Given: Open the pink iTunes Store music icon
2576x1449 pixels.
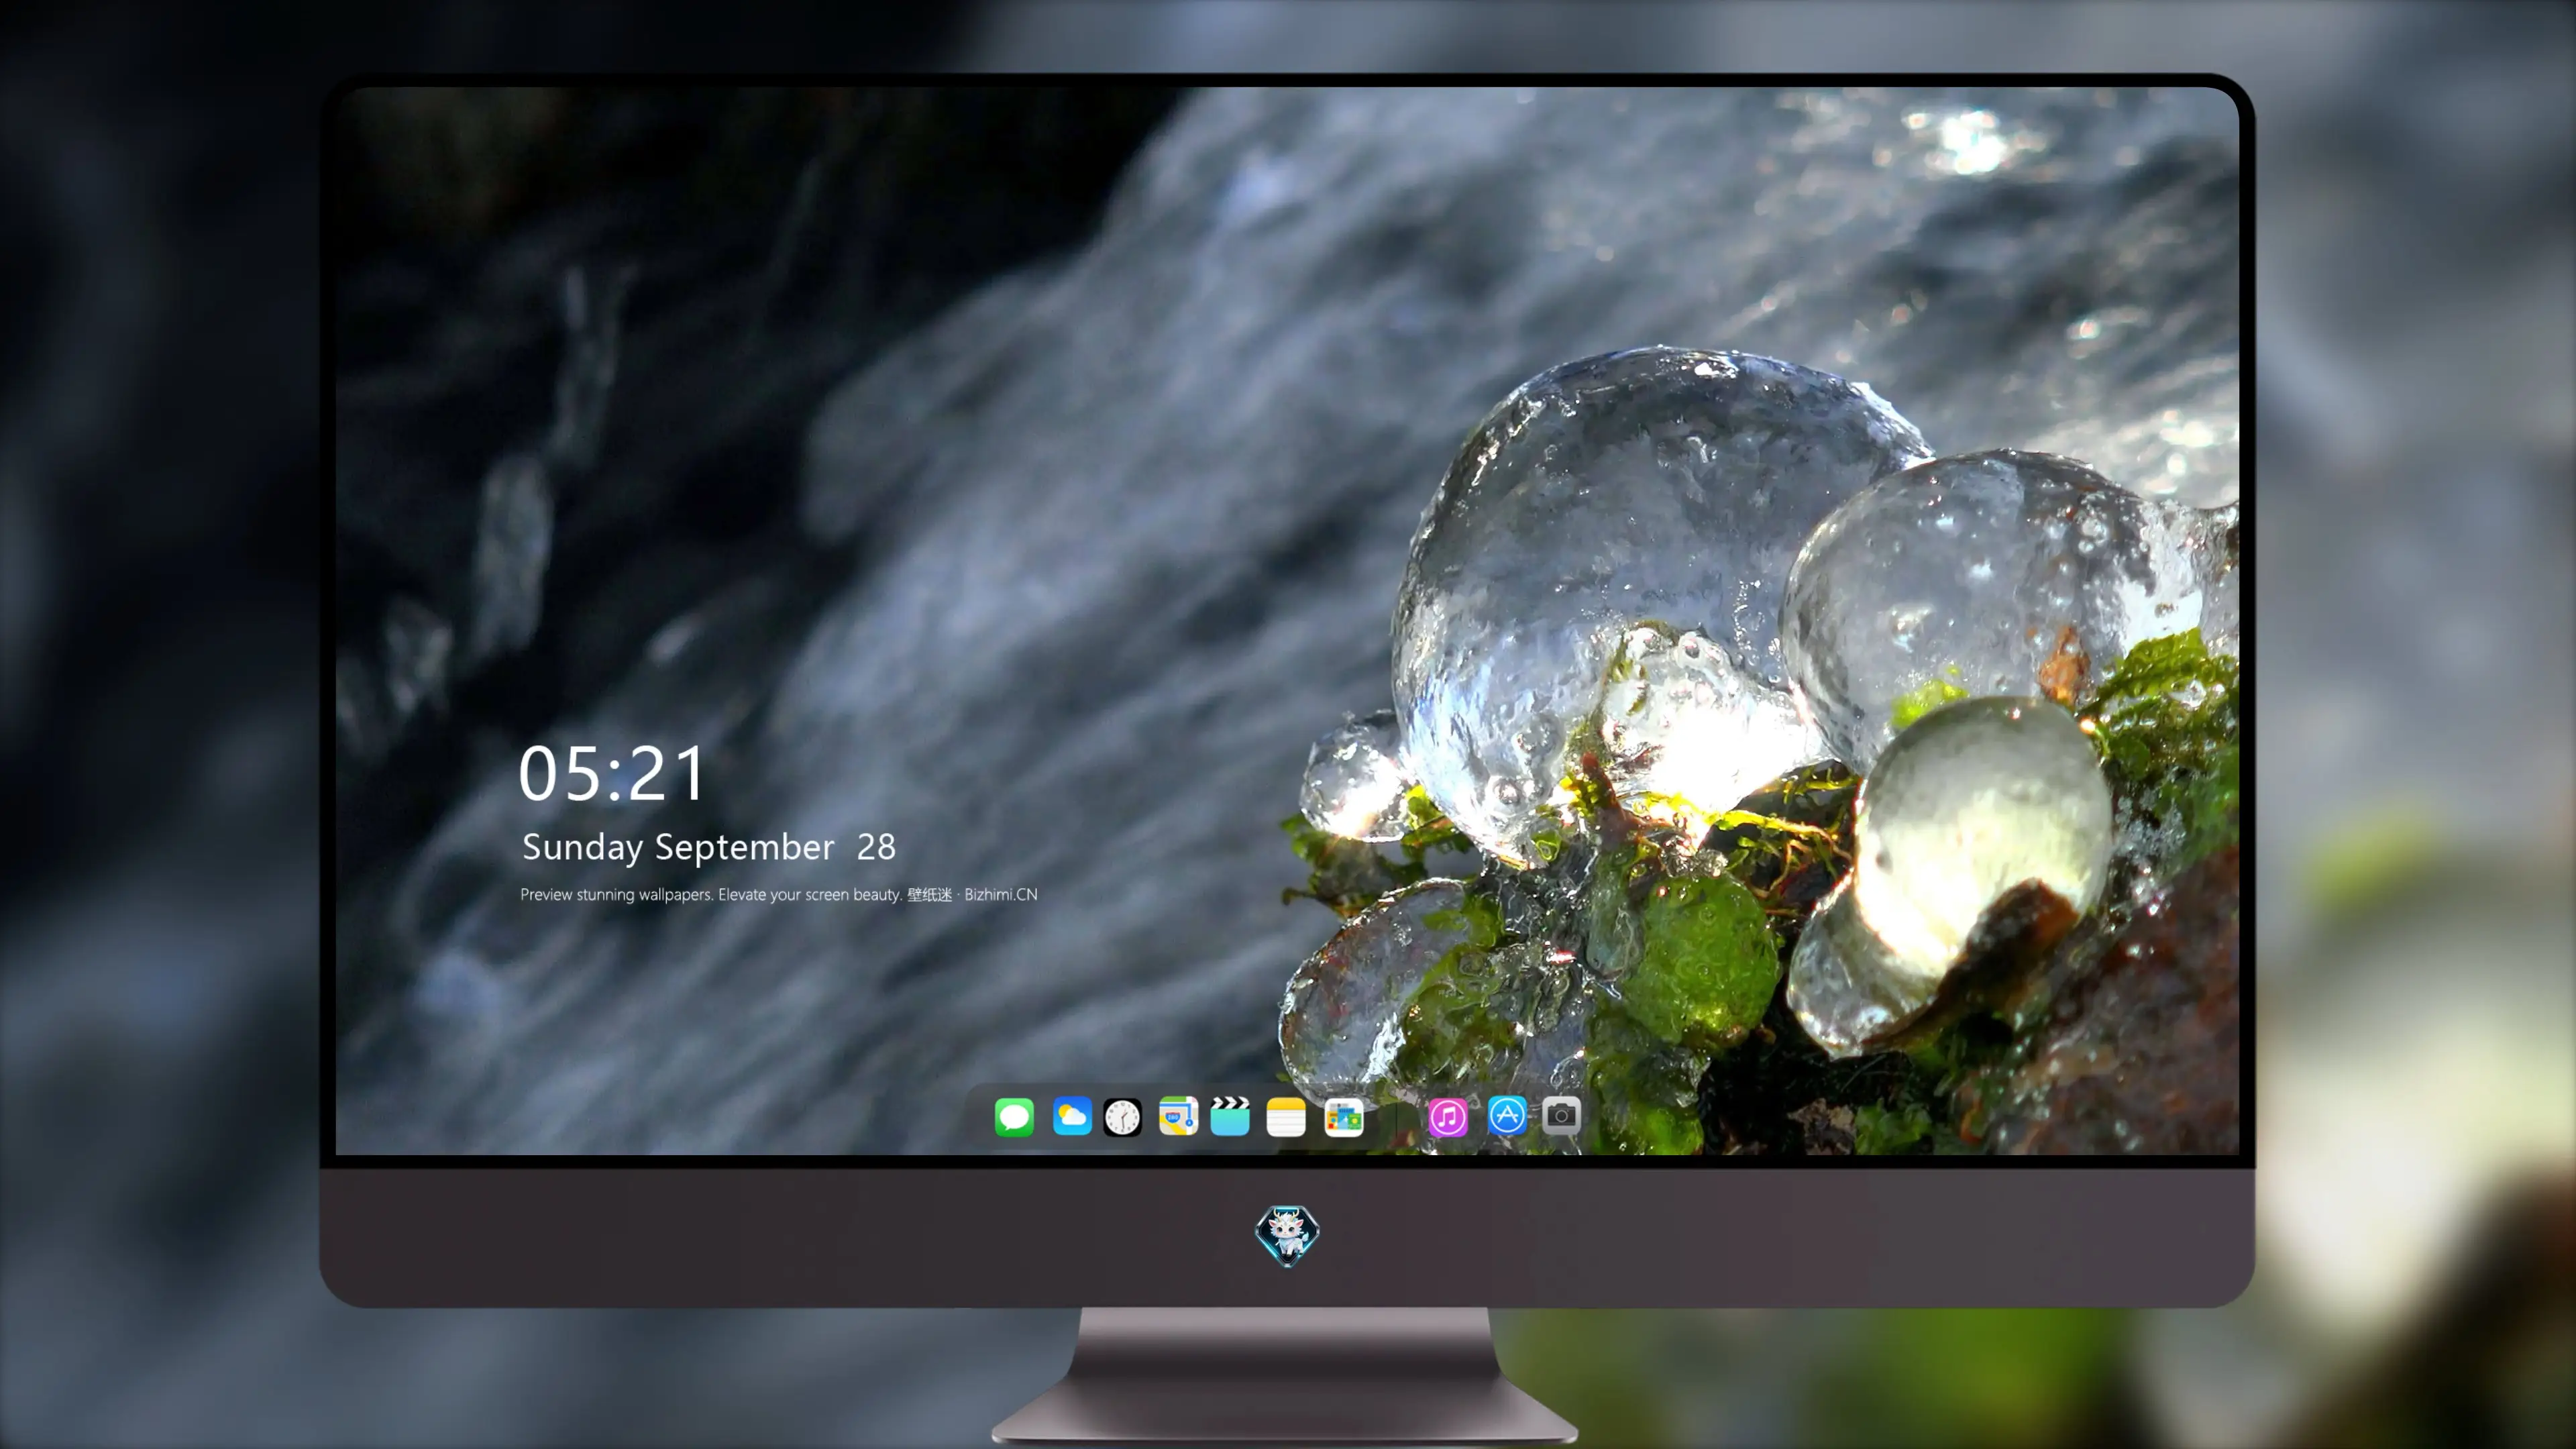Looking at the screenshot, I should 1448,1117.
